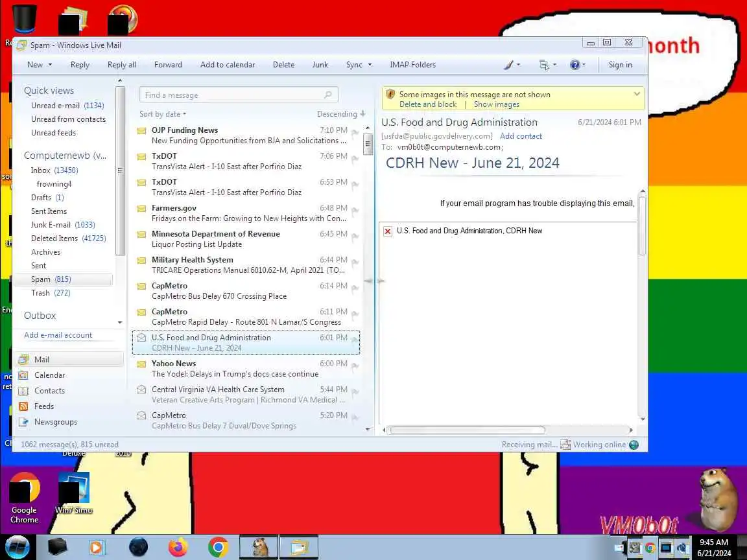Flag the U.S. Food and Drug Administration message

(x=355, y=340)
